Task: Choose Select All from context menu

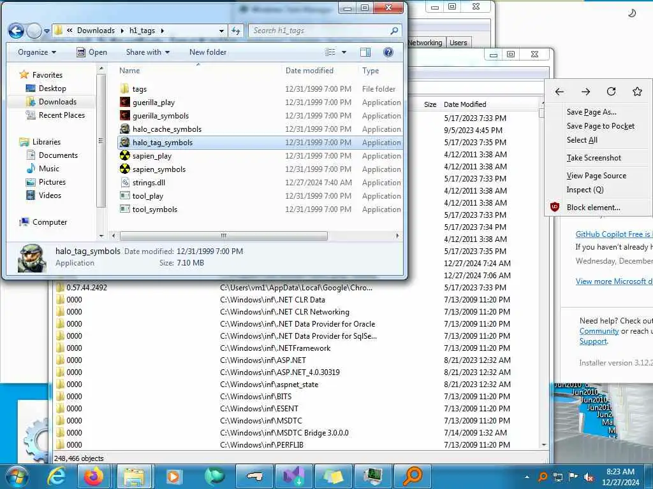Action: pyautogui.click(x=582, y=140)
